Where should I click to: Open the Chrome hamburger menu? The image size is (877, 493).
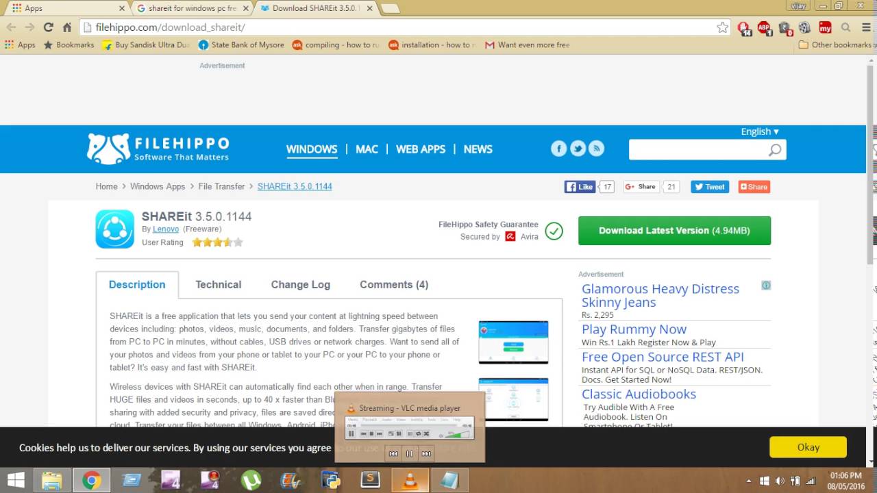[865, 27]
